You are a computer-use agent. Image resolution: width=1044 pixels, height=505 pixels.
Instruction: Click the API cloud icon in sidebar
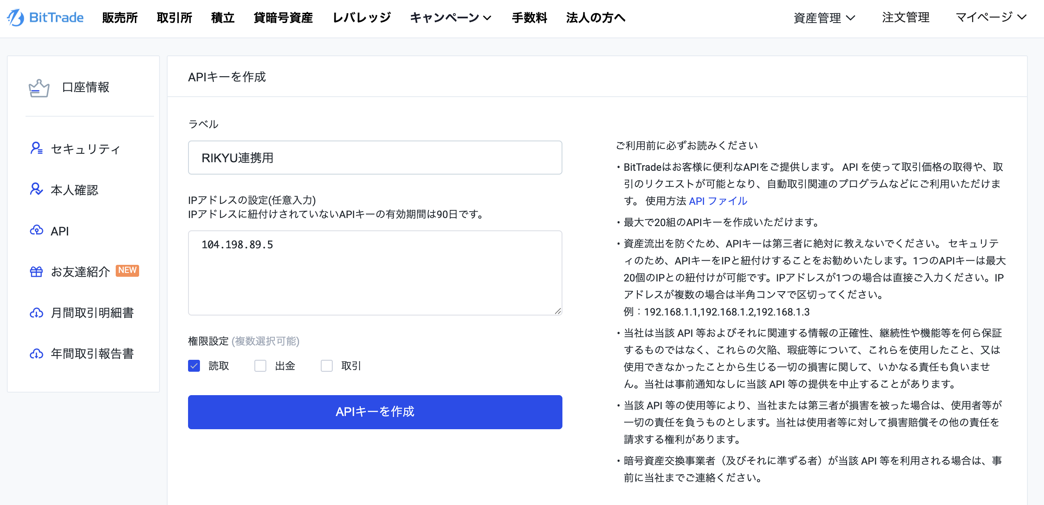36,230
